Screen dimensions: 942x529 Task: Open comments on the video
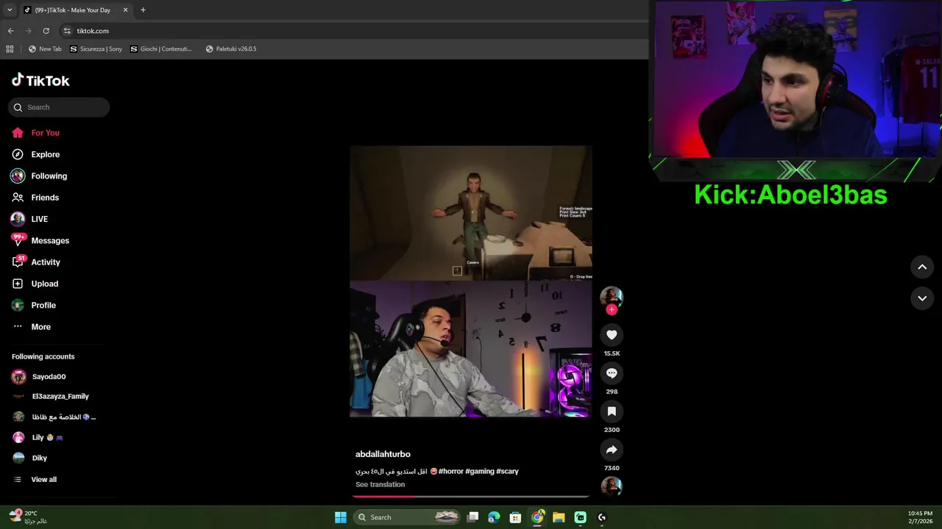[x=612, y=373]
